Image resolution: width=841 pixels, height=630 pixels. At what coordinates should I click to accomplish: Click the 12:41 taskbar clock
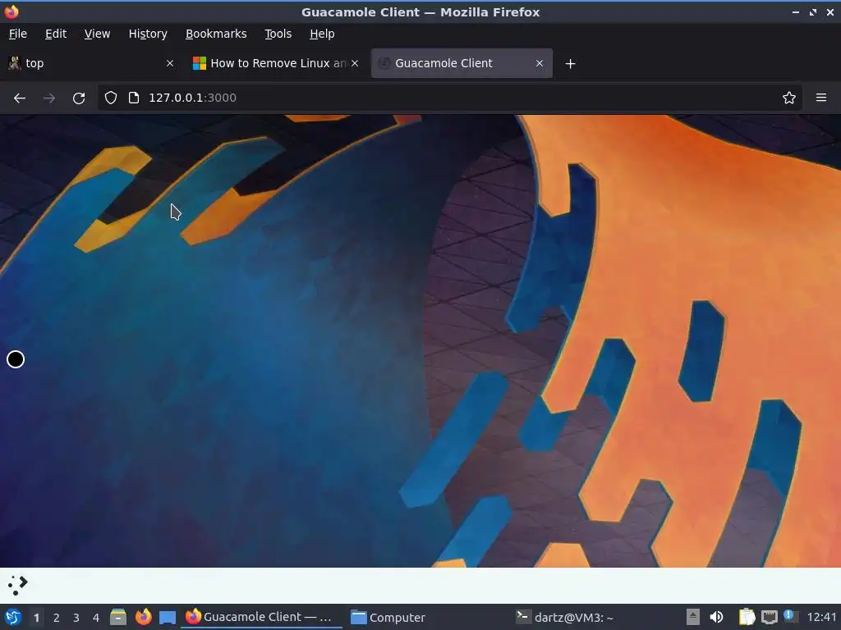(x=821, y=617)
